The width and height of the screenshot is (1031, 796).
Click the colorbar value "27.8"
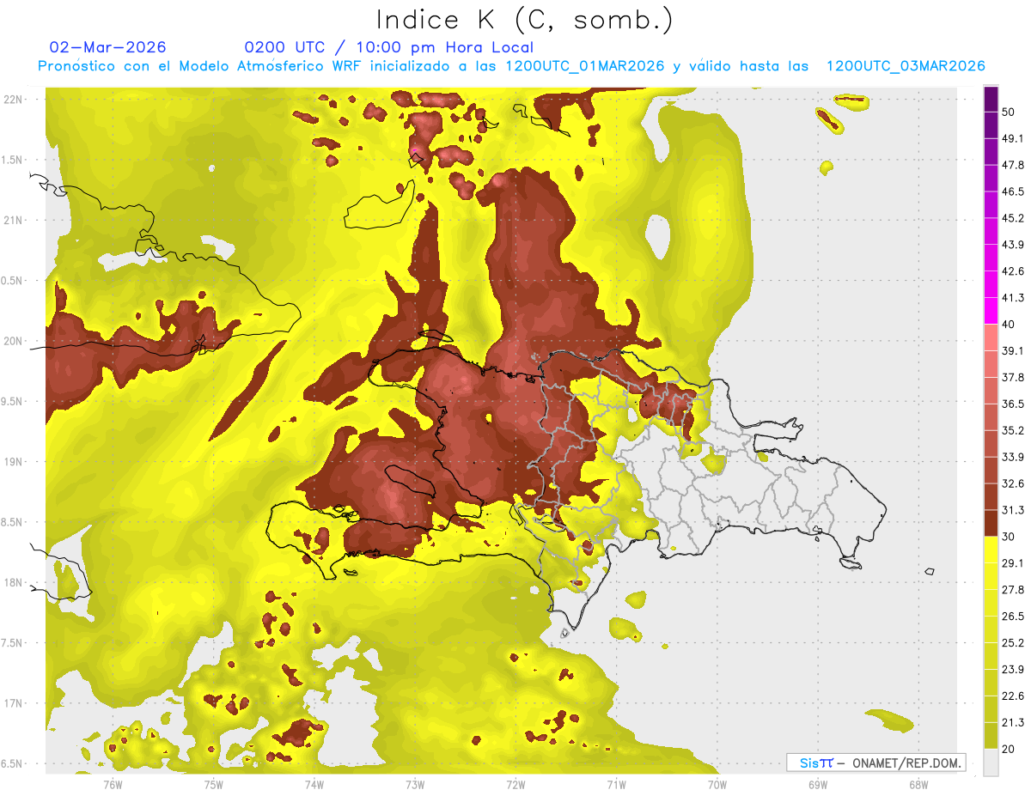[1014, 589]
